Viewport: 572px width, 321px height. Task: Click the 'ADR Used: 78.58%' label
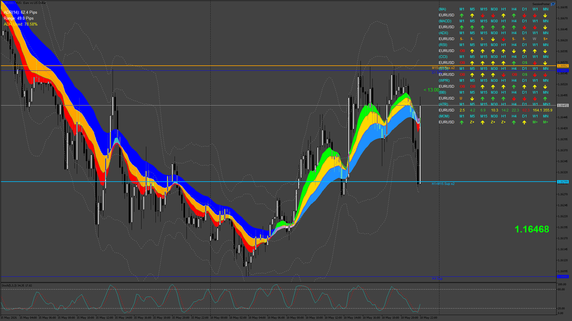[x=20, y=24]
